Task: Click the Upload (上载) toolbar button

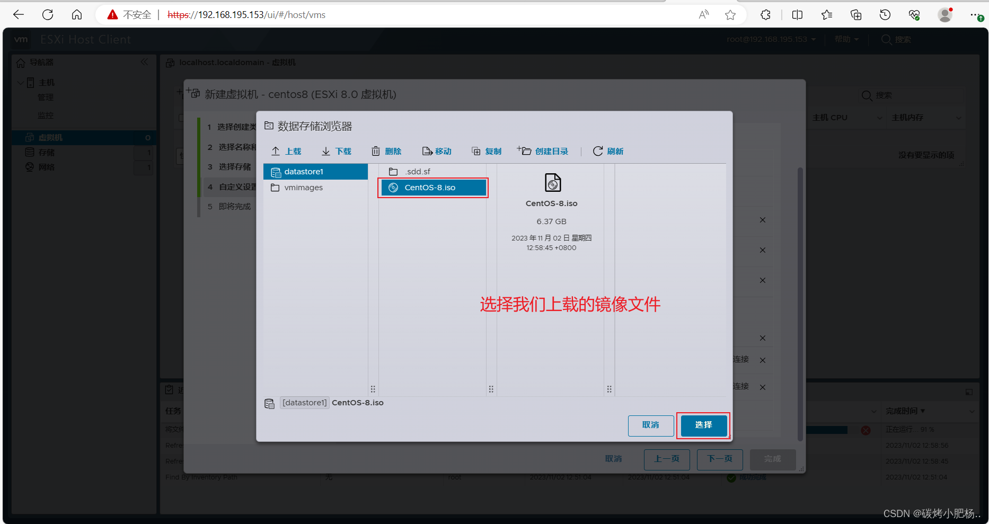Action: coord(286,152)
